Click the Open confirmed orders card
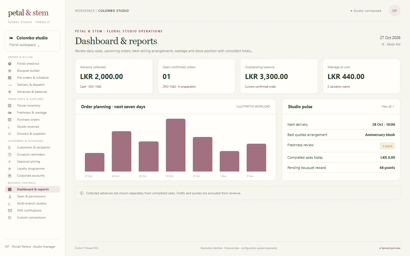The image size is (410, 256). pyautogui.click(x=196, y=76)
